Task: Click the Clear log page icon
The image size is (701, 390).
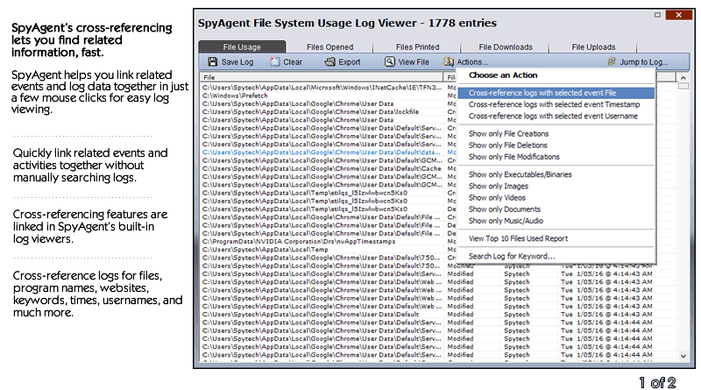Action: pos(274,61)
